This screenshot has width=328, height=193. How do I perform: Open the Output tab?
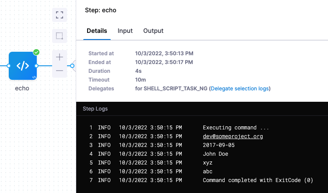(x=153, y=31)
